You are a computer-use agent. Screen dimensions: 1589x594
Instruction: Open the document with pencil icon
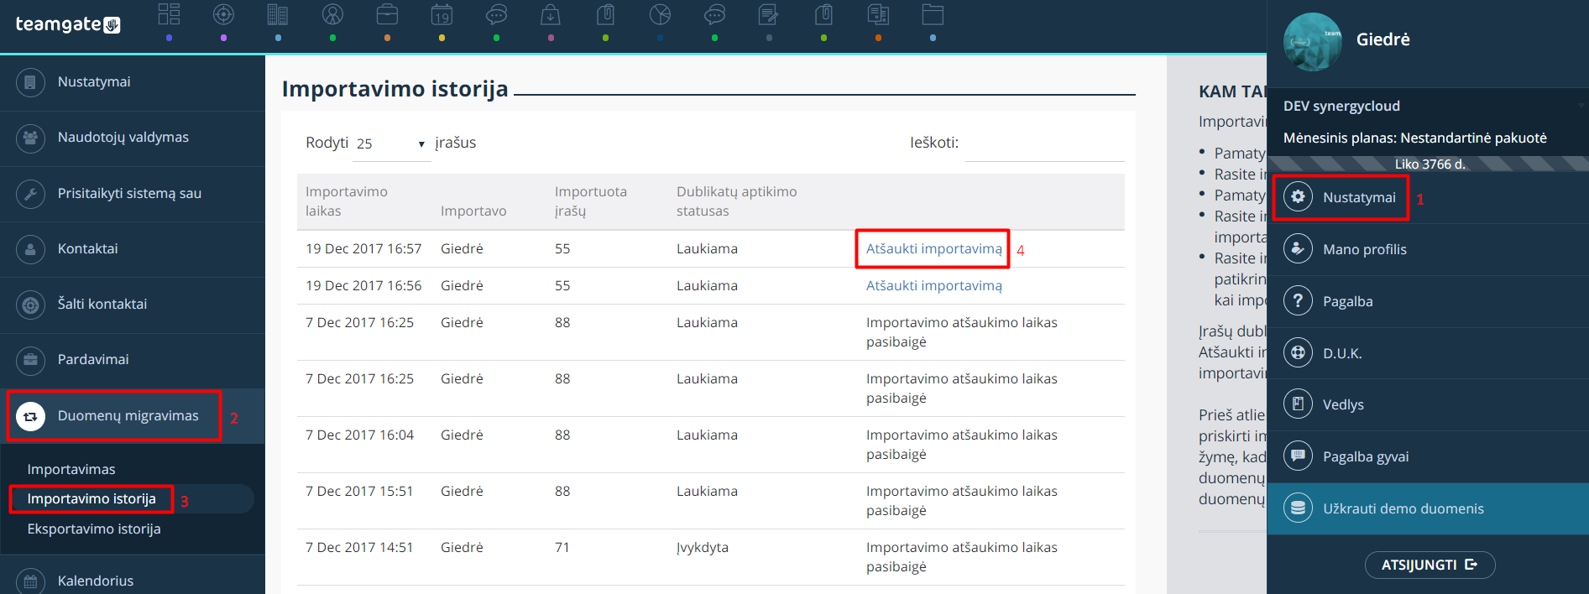769,14
